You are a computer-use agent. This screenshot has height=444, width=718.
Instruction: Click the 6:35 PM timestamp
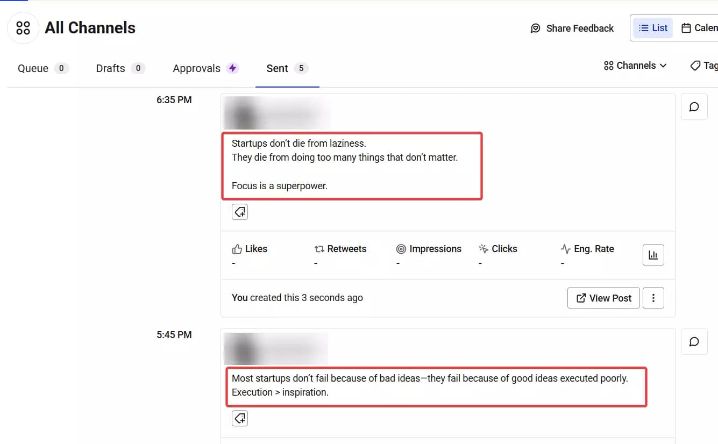point(174,100)
